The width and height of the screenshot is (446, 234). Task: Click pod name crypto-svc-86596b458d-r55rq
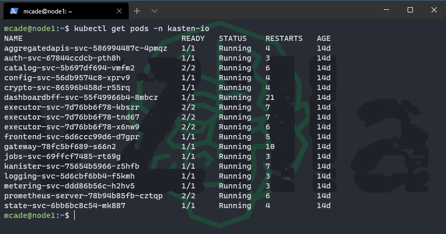[x=67, y=87]
